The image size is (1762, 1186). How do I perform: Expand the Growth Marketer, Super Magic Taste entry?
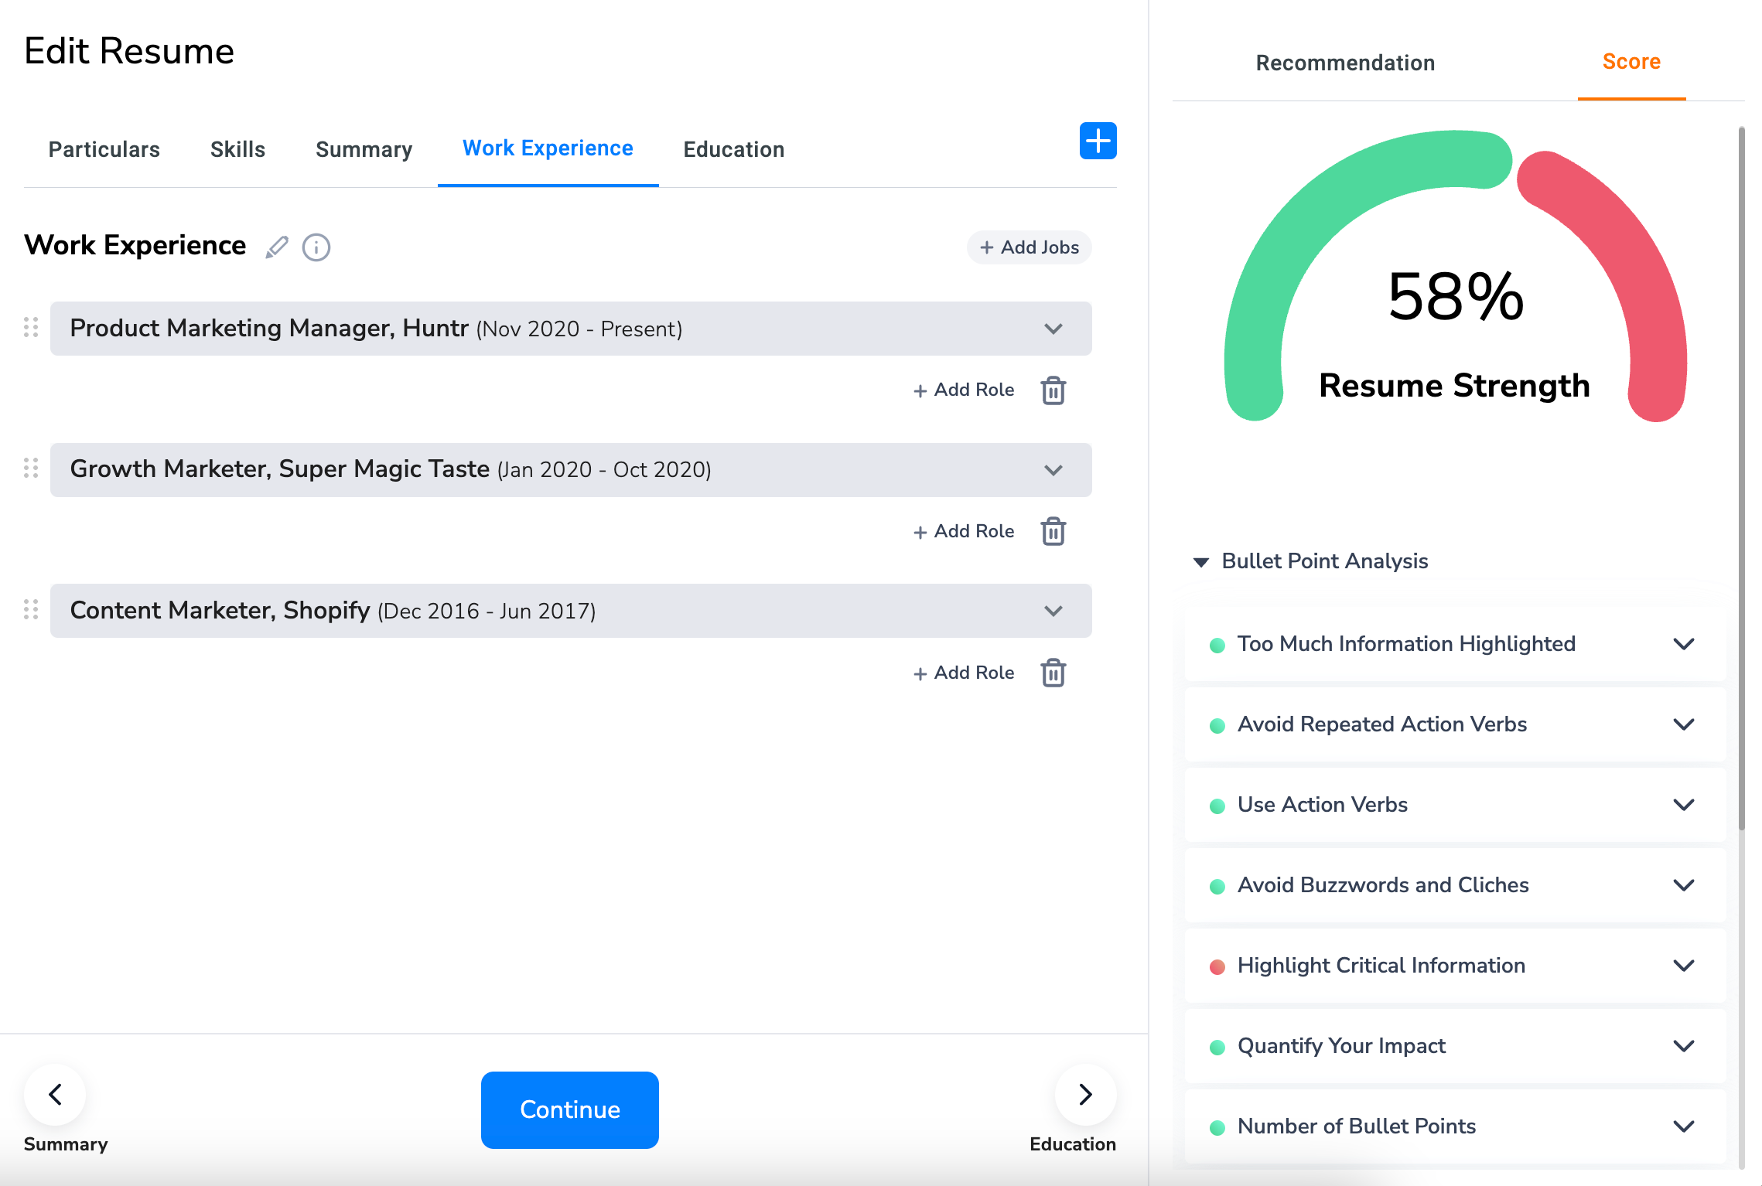click(x=1053, y=470)
